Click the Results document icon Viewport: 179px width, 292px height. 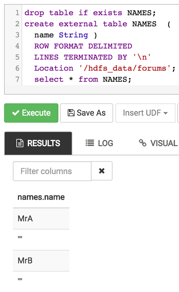(x=20, y=143)
